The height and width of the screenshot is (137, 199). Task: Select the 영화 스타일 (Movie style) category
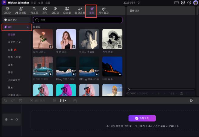(x=14, y=57)
